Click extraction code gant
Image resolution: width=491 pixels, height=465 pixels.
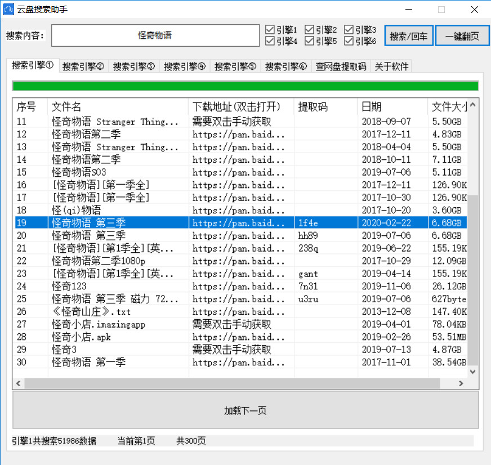(308, 274)
